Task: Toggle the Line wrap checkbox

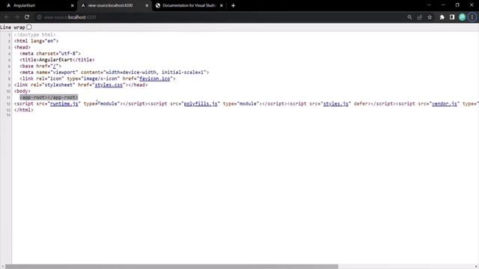Action: 29,27
